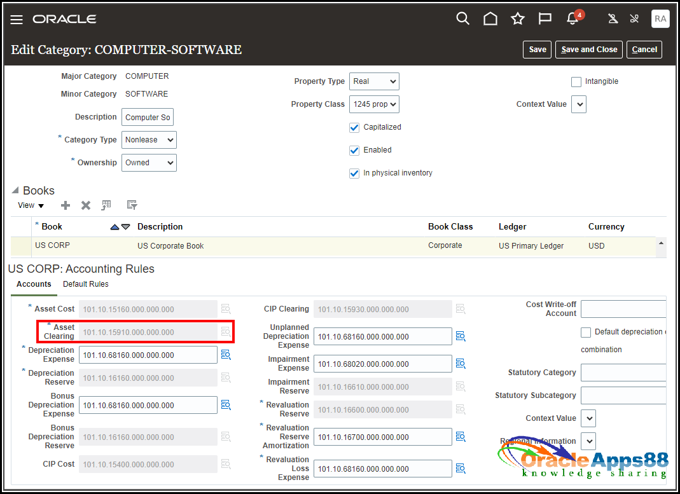Click the Detach table icon in Books toolbar
The height and width of the screenshot is (494, 680).
pyautogui.click(x=132, y=205)
